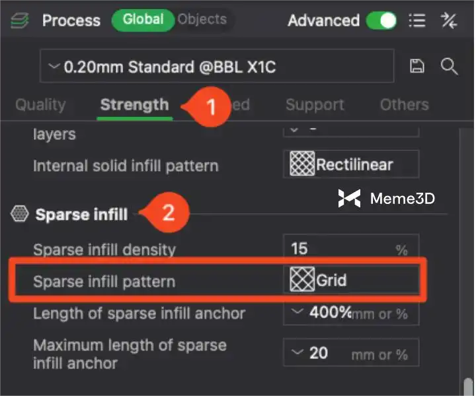
Task: Open the Sparse infill pattern dropdown
Action: [351, 280]
